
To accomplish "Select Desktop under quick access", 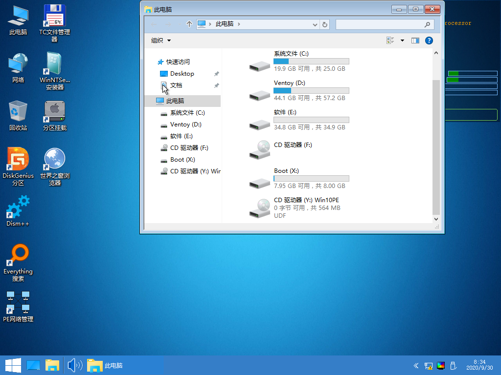I will click(x=182, y=74).
